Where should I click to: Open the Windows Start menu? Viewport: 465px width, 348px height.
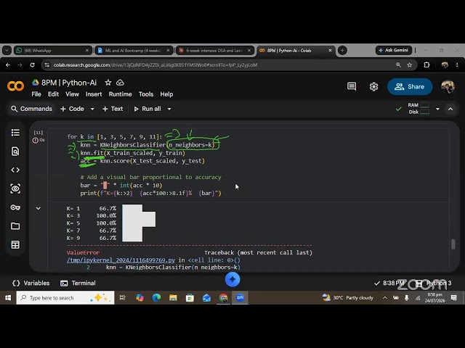coord(8,298)
